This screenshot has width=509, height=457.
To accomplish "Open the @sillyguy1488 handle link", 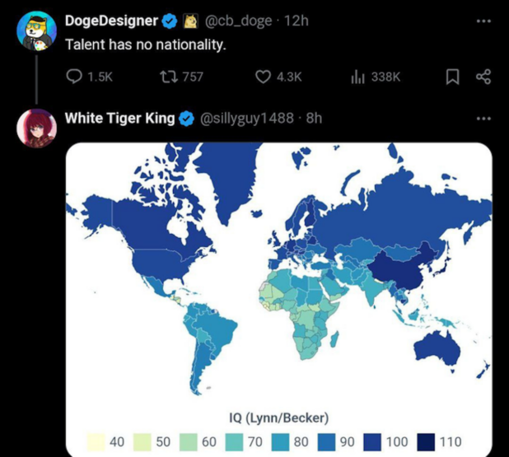I will click(x=247, y=118).
